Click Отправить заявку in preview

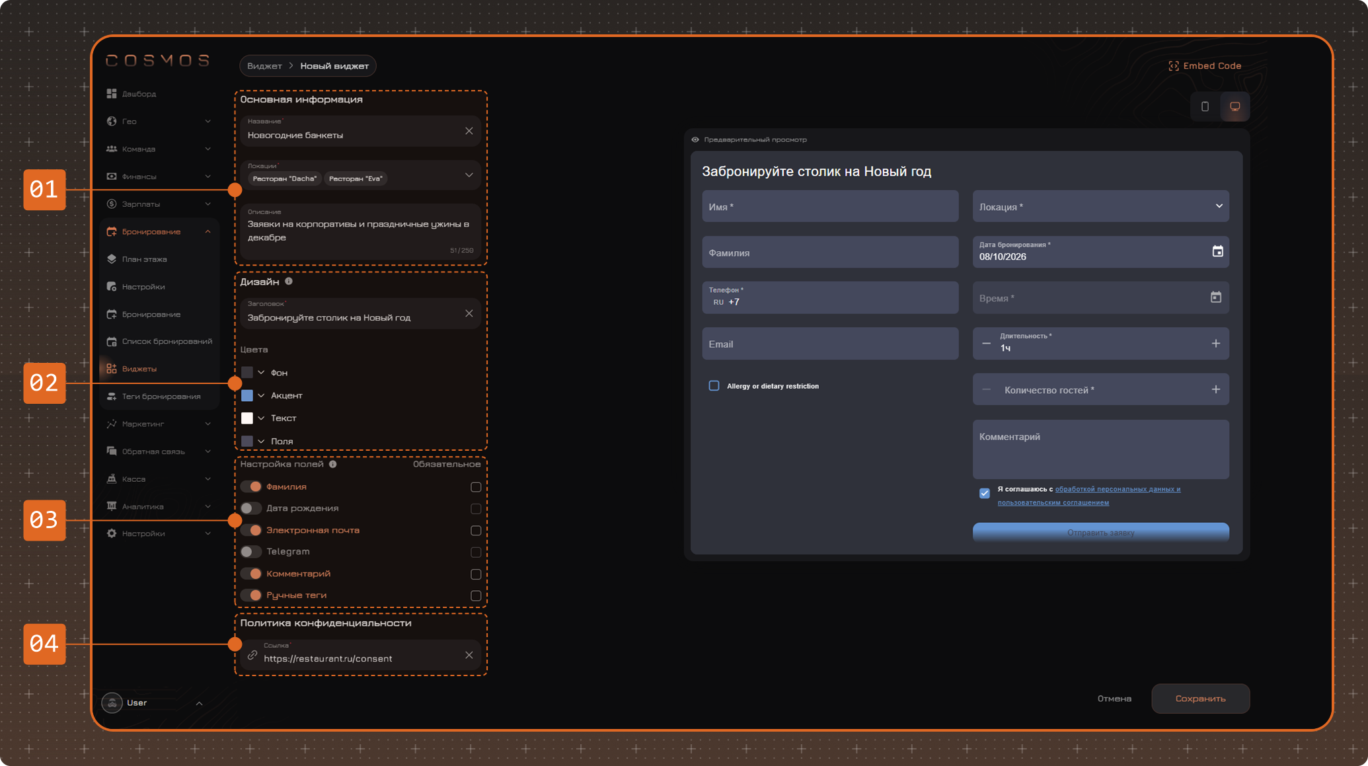coord(1100,533)
